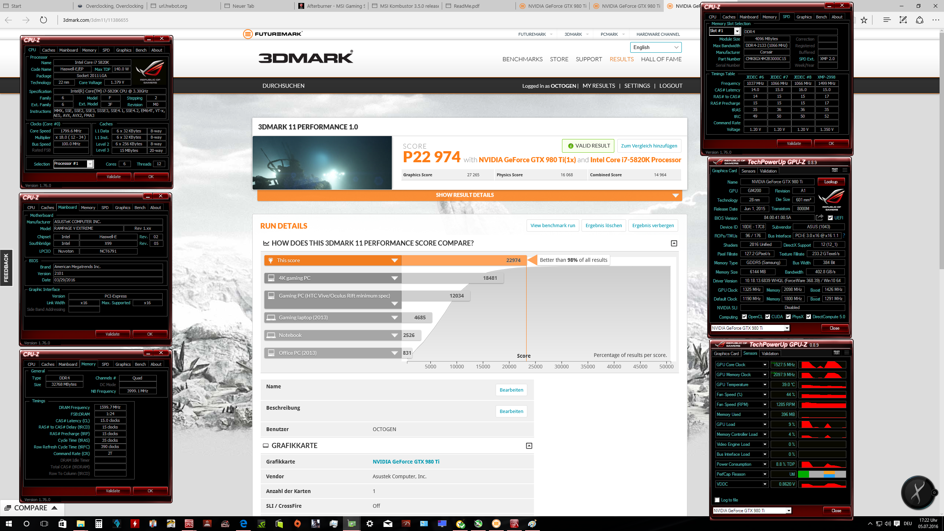
Task: Open the Mail app from taskbar
Action: [388, 524]
